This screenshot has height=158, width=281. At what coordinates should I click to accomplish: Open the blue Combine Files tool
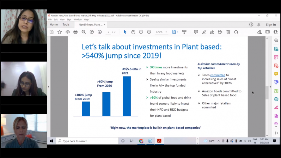276,82
